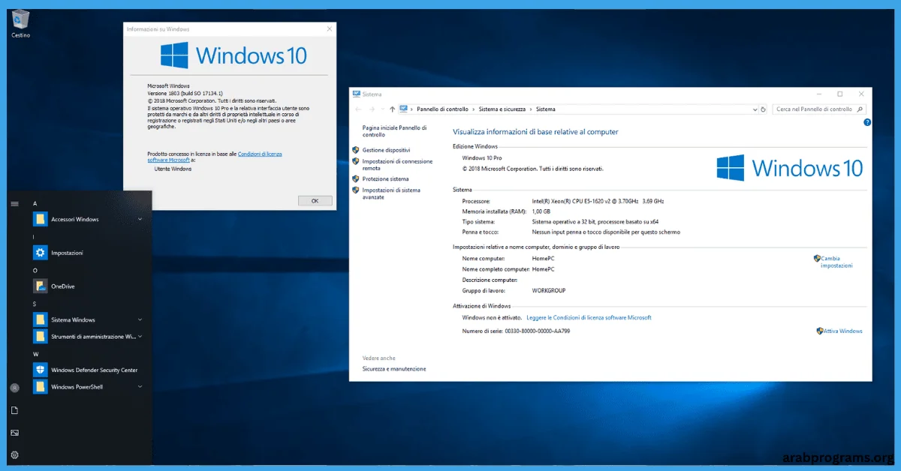This screenshot has width=901, height=471.
Task: Click Back arrow in Sistema window
Action: tap(359, 109)
